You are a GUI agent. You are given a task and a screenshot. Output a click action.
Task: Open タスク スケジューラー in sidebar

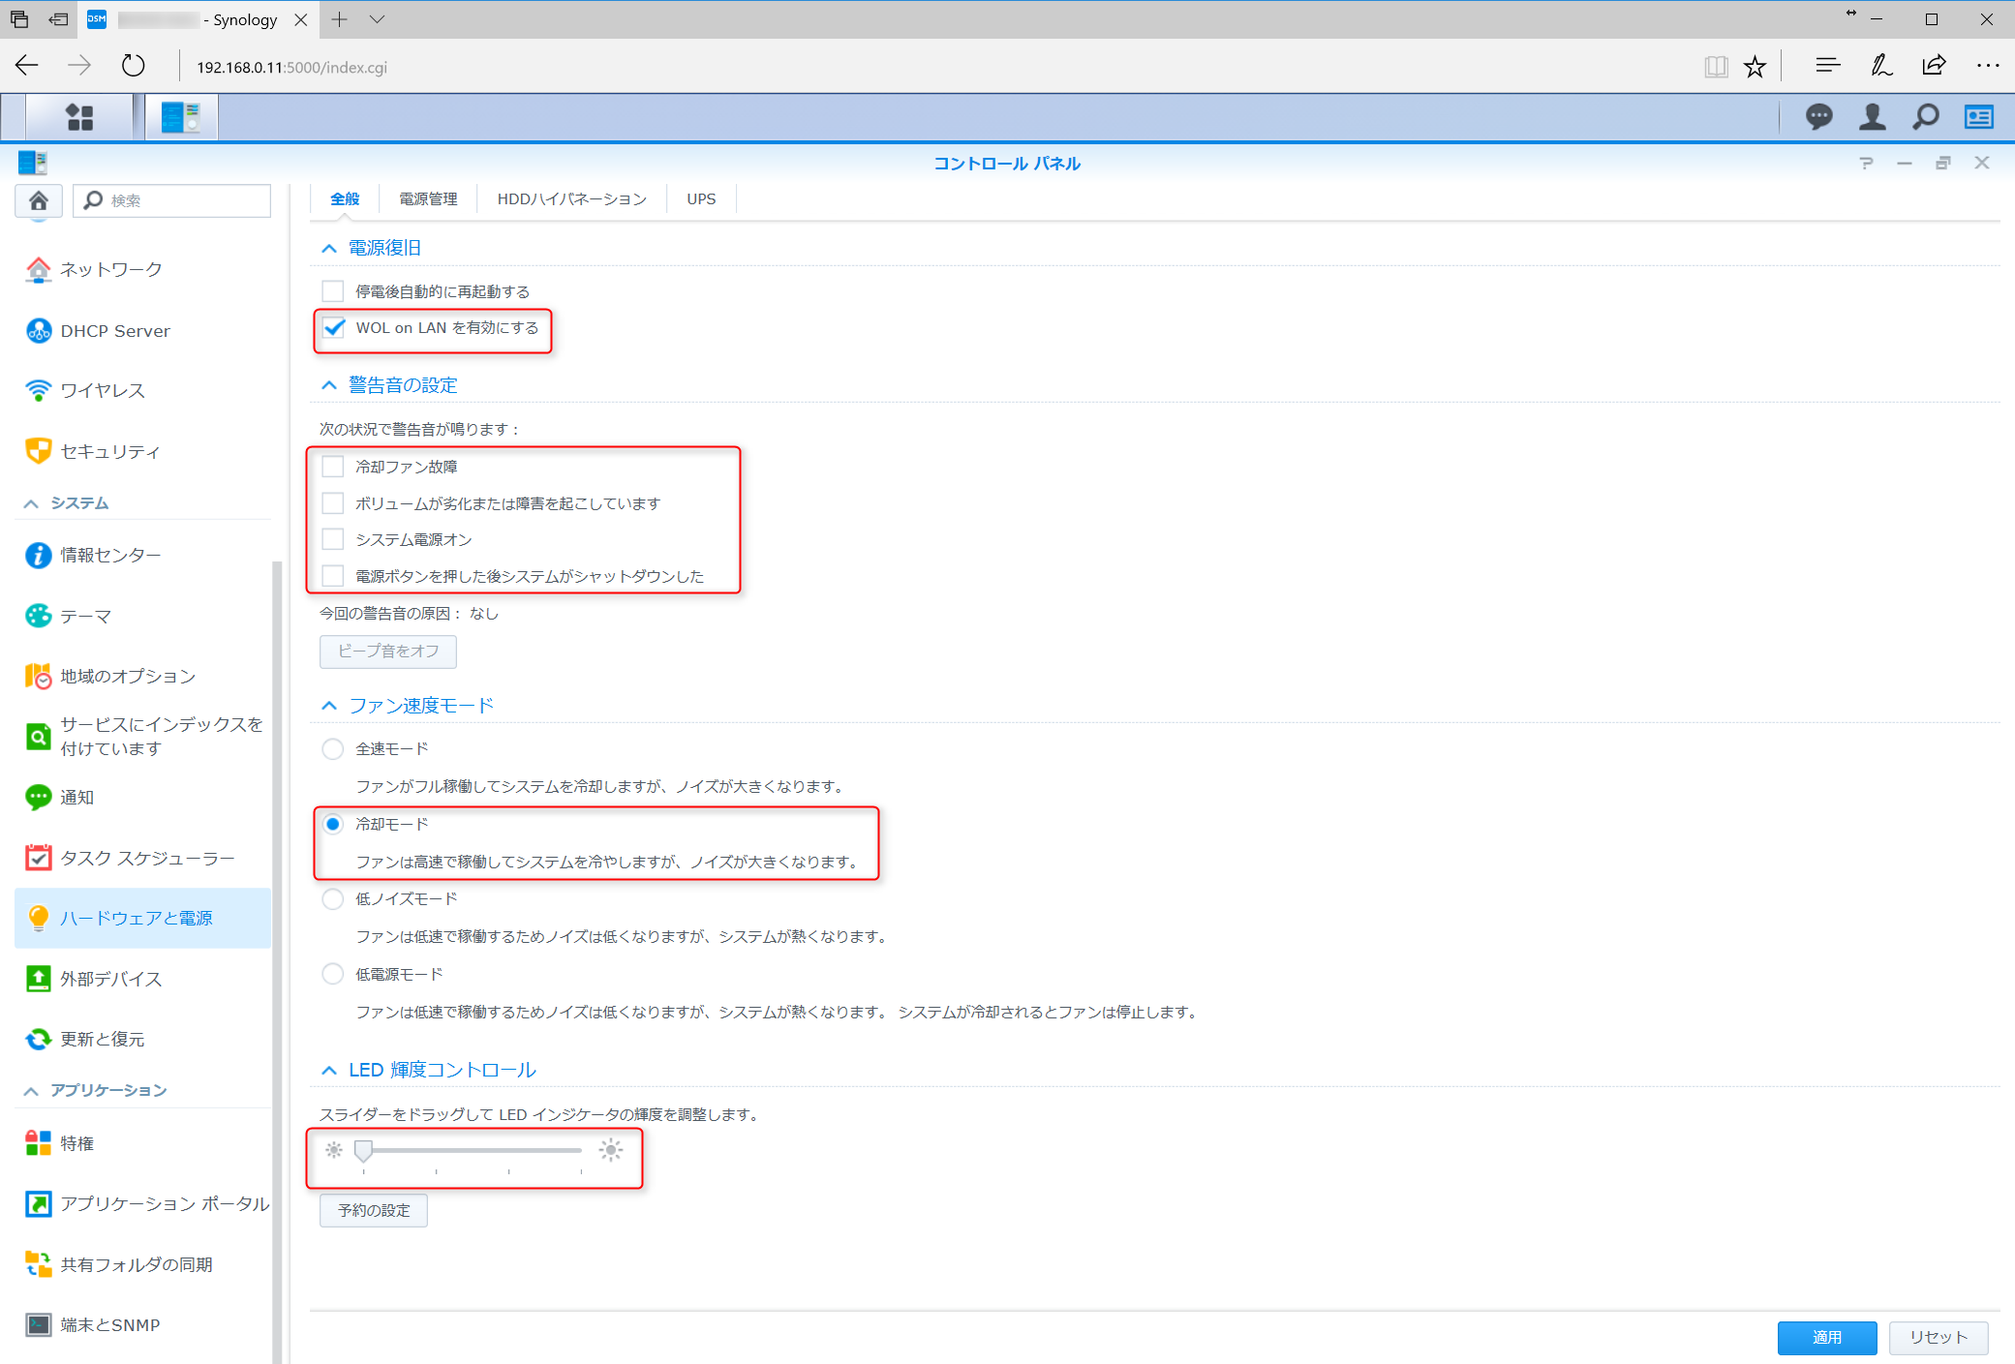coord(147,858)
